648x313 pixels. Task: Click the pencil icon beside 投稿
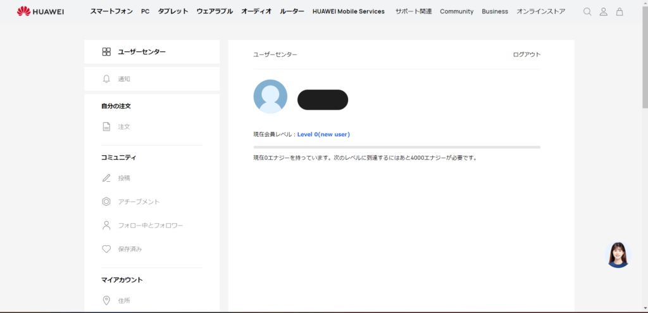click(x=106, y=178)
